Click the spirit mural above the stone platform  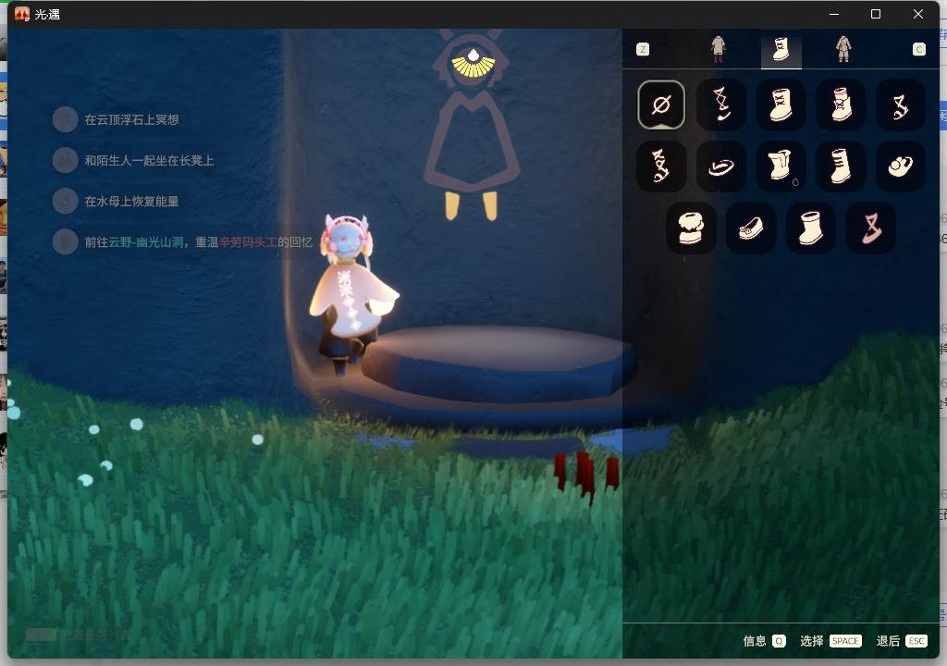tap(473, 124)
